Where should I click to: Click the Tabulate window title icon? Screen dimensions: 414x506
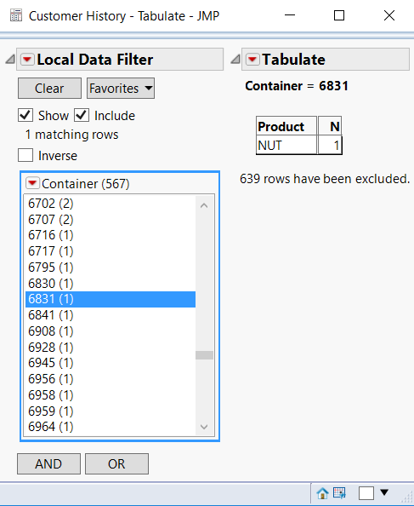(x=16, y=15)
